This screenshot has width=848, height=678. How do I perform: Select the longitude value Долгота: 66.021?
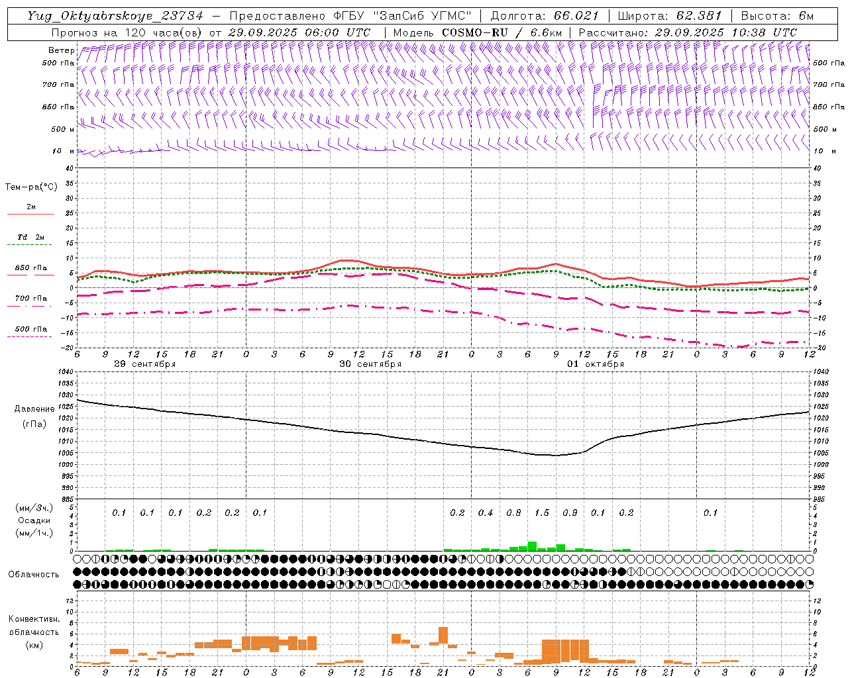point(545,16)
